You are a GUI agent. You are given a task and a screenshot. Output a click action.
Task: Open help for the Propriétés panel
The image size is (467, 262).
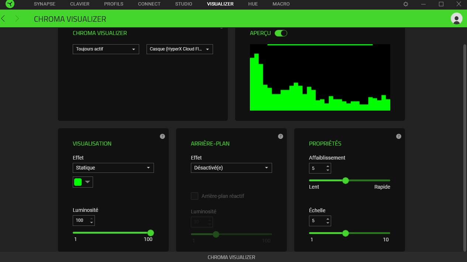[x=399, y=136]
